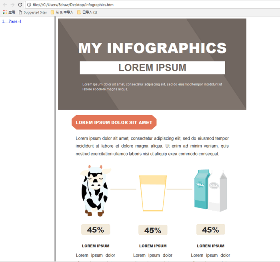This screenshot has width=280, height=262.
Task: Click the browser forward arrow
Action: 12,5
